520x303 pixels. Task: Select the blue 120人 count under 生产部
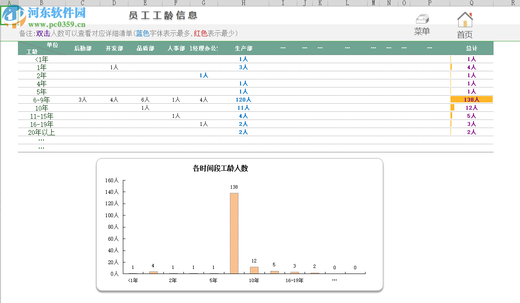[x=243, y=99]
